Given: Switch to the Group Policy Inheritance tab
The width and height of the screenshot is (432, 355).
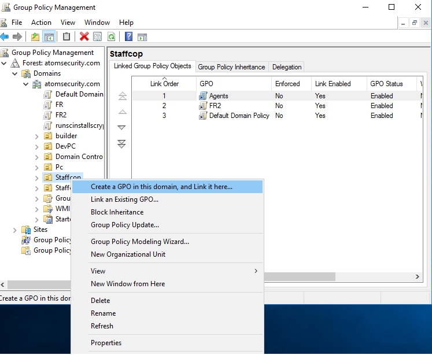Looking at the screenshot, I should 231,67.
